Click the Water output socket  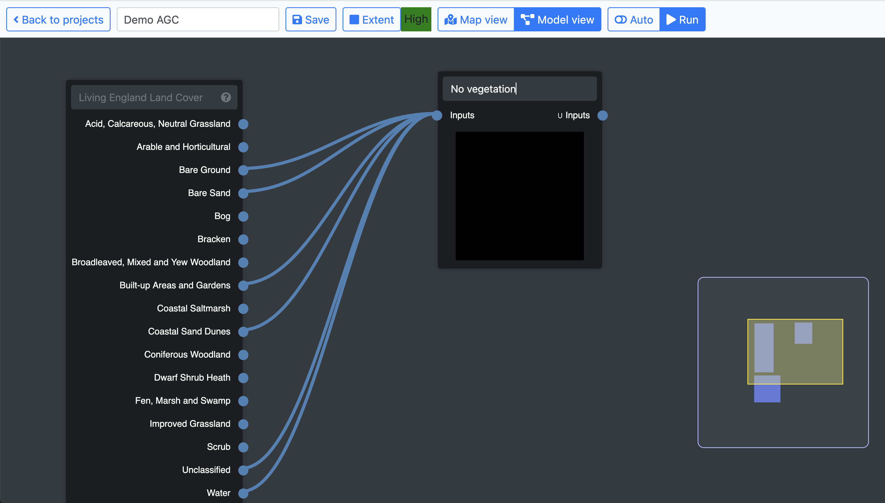[x=243, y=493]
